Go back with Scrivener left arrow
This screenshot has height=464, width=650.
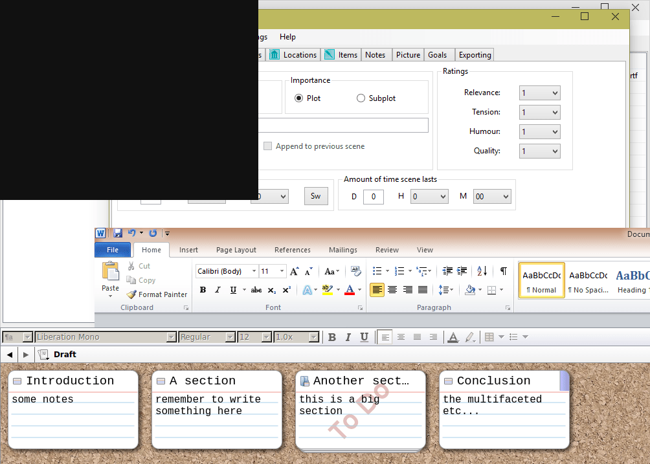pyautogui.click(x=10, y=355)
